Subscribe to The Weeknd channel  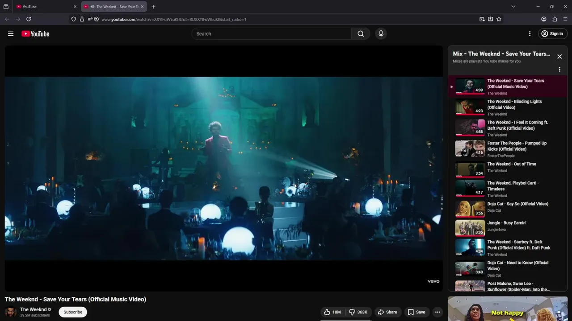(73, 312)
